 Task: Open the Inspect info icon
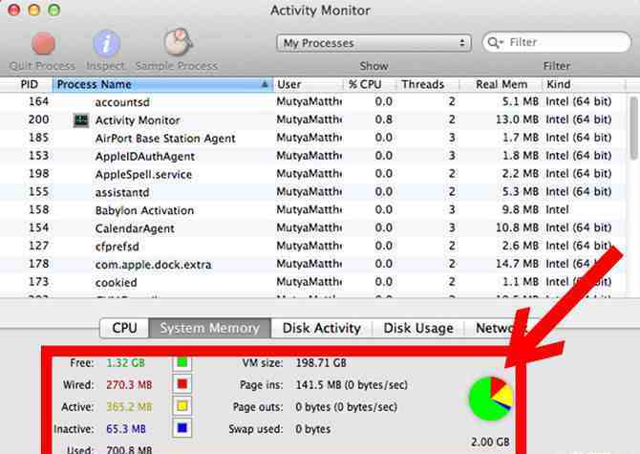tap(106, 43)
